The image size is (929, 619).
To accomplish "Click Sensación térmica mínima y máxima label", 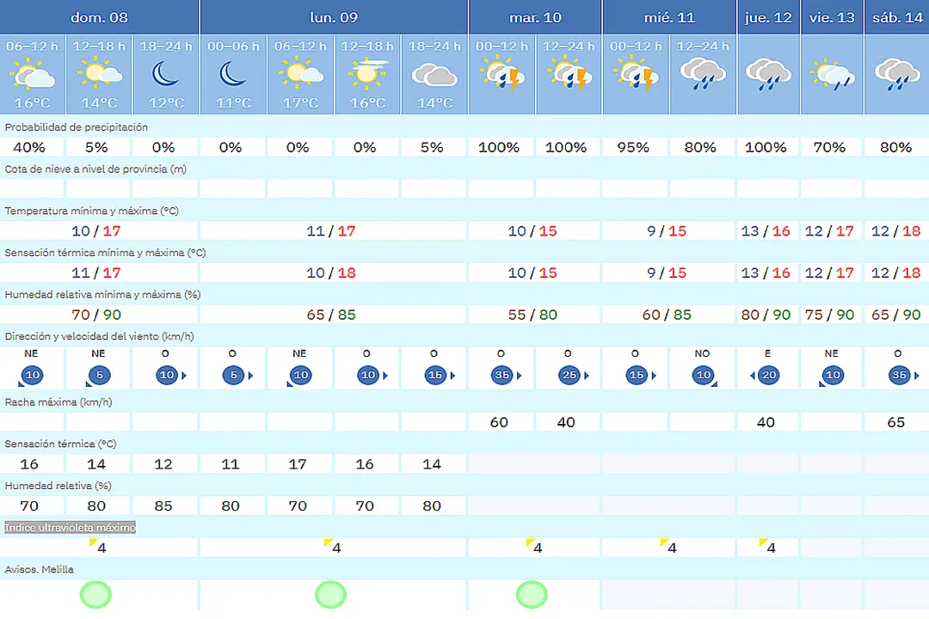I will 105,253.
